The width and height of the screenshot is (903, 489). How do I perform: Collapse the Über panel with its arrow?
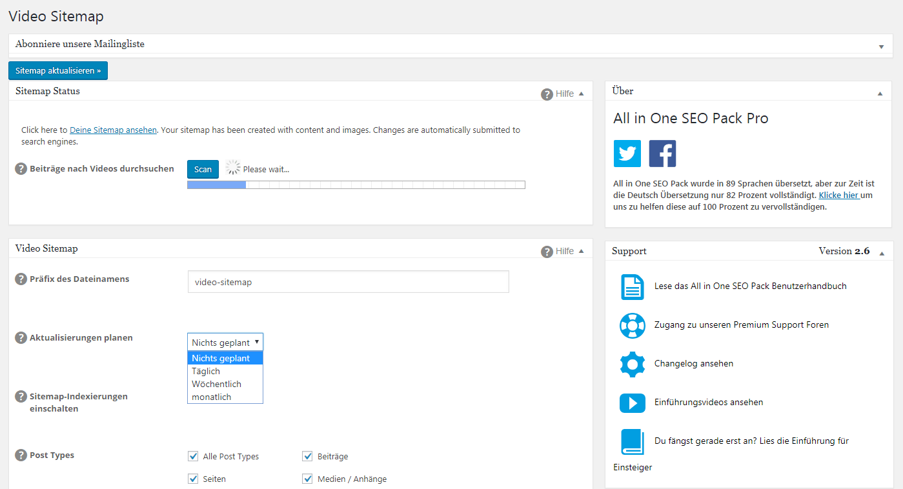pos(880,94)
